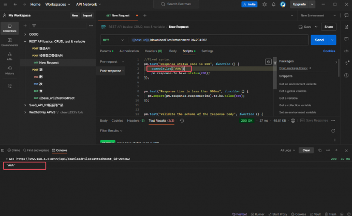Image resolution: width=352 pixels, height=216 pixels.
Task: Open the Save options dropdown arrow
Action: [x=316, y=27]
